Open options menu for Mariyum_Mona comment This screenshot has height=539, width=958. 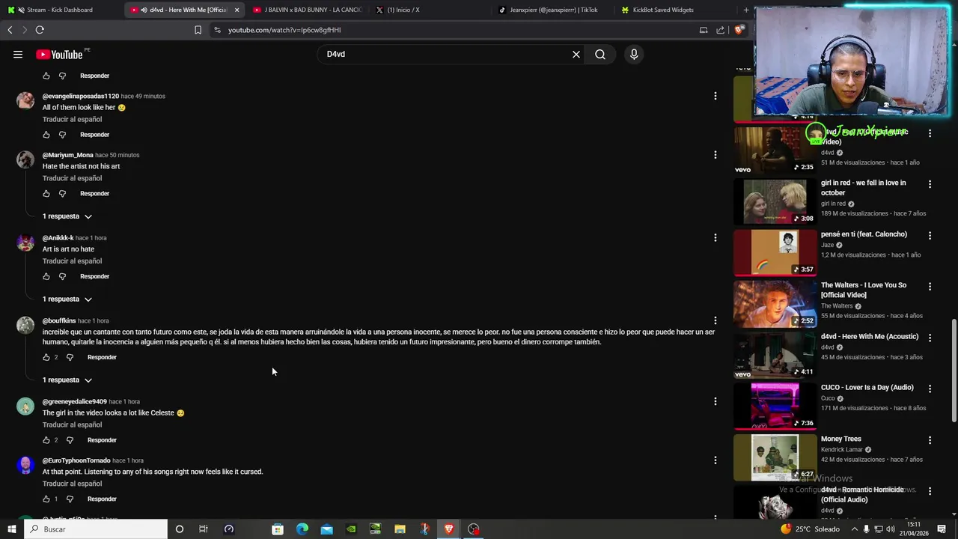(716, 155)
